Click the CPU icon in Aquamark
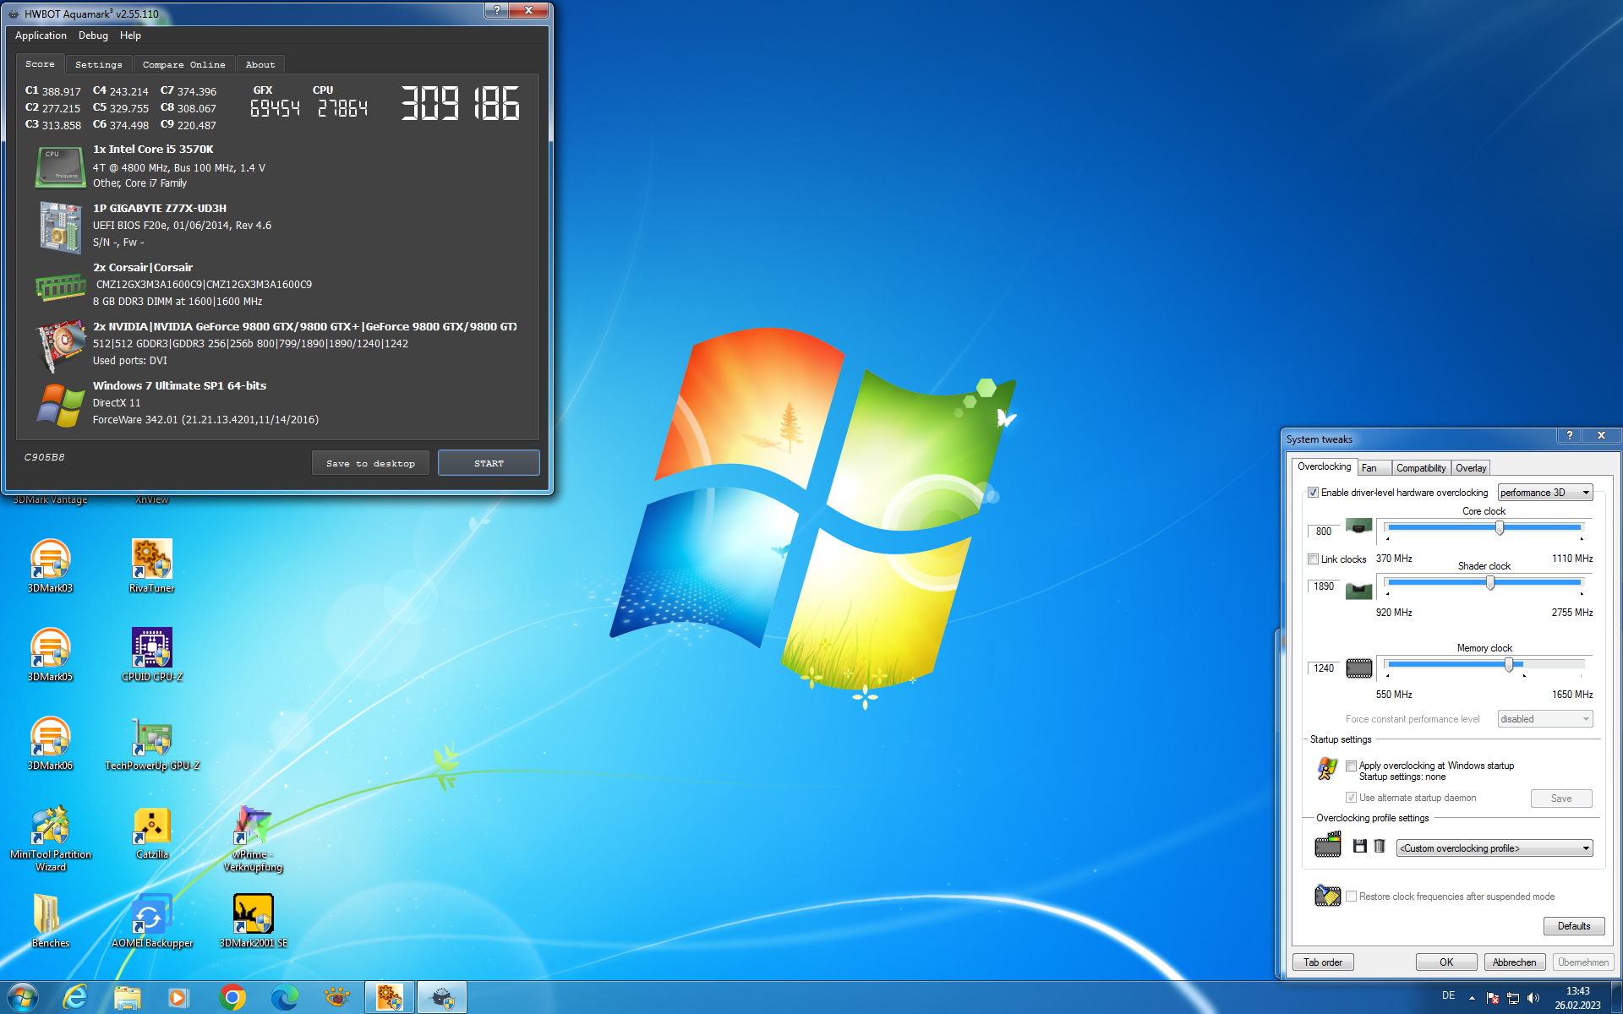This screenshot has width=1623, height=1014. point(60,166)
